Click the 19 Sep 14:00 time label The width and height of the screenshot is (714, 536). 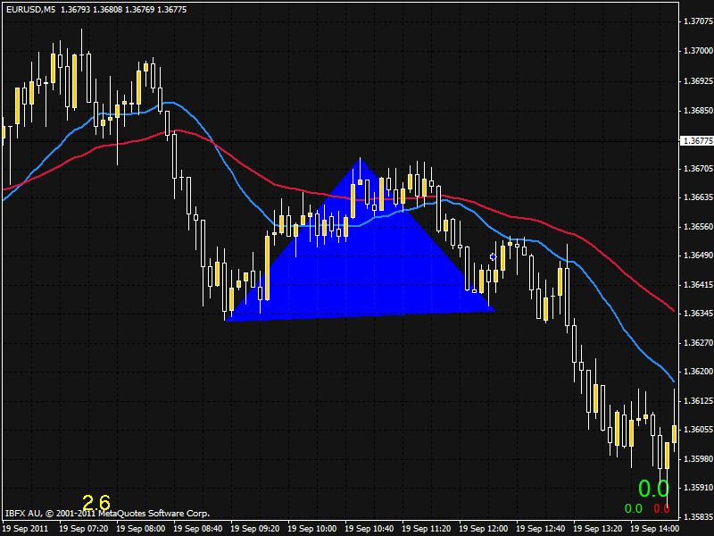coord(656,529)
